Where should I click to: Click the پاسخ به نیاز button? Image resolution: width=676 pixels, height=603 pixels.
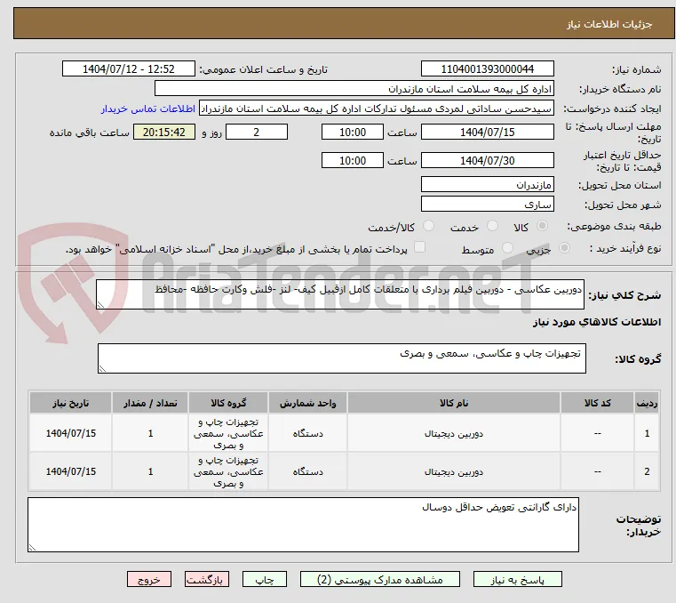pyautogui.click(x=517, y=579)
